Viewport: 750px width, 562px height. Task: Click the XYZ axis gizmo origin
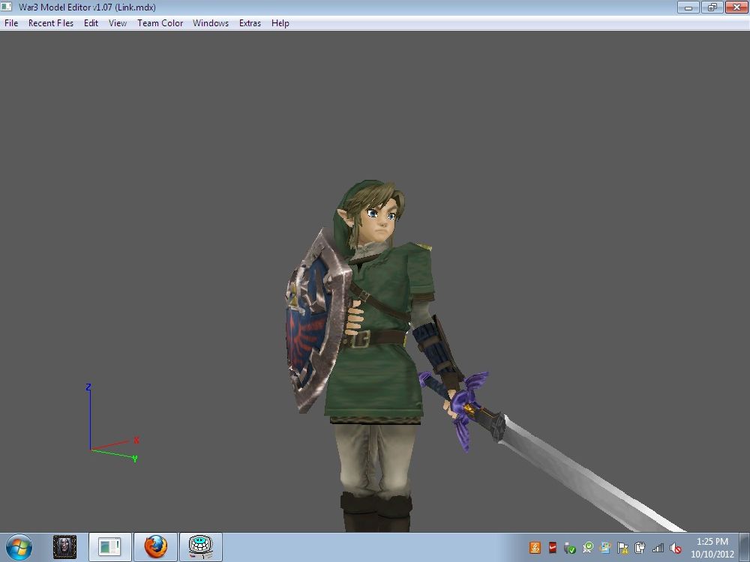click(x=91, y=450)
